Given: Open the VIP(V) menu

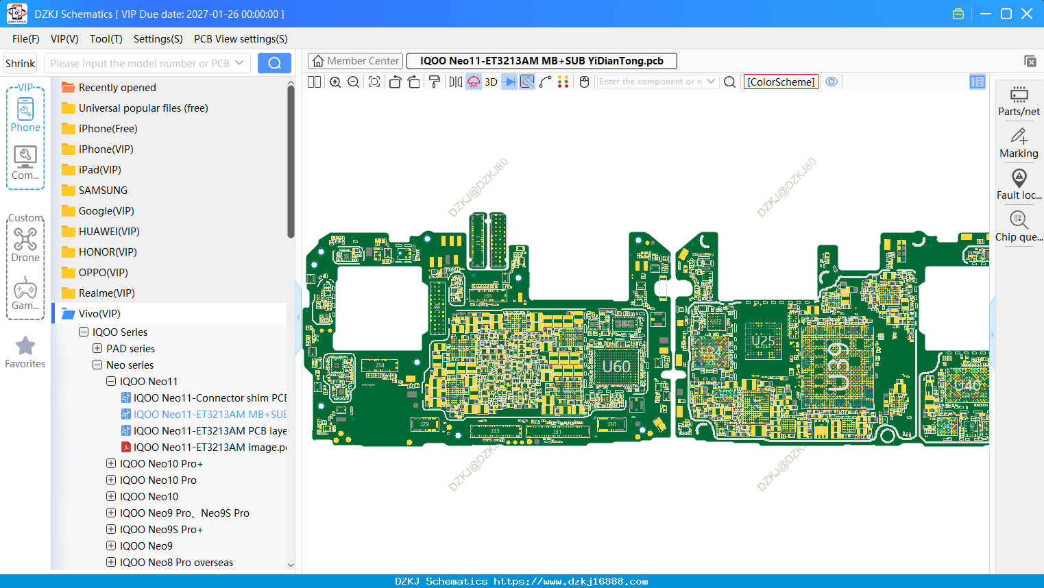Looking at the screenshot, I should click(x=64, y=39).
